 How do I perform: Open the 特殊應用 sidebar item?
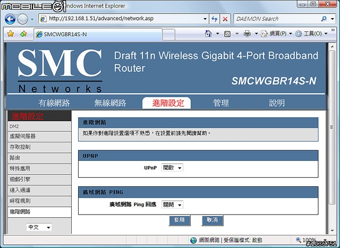point(39,169)
